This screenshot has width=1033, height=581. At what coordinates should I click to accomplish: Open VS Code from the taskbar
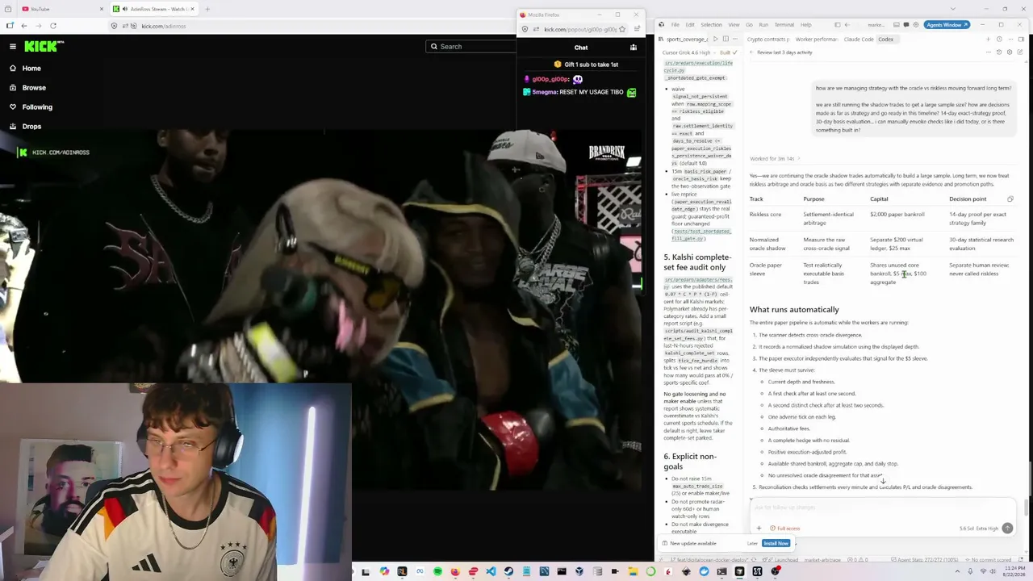(x=491, y=572)
